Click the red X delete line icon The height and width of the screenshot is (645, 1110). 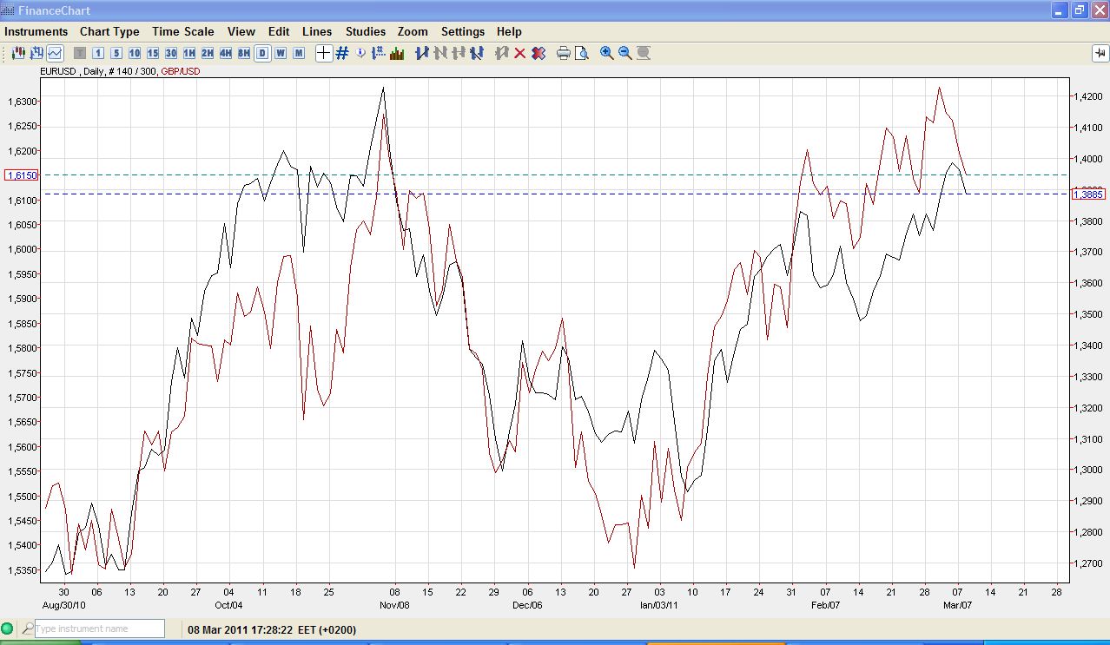click(x=519, y=53)
